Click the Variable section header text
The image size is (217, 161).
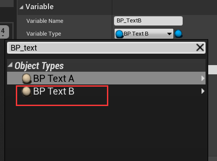(40, 7)
